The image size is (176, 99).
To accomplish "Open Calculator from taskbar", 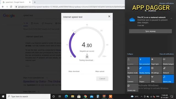I will tap(98, 97).
